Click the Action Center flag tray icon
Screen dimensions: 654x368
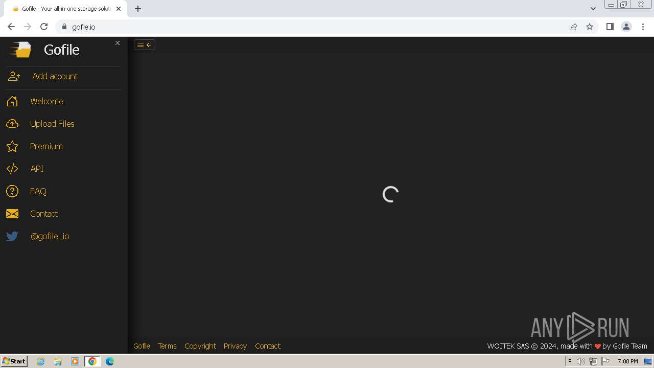[x=605, y=361]
